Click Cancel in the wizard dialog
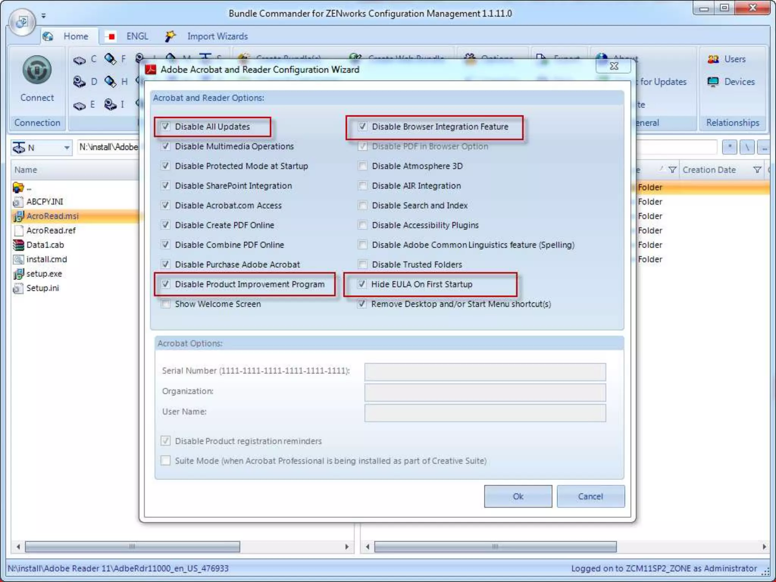The image size is (776, 582). 590,496
